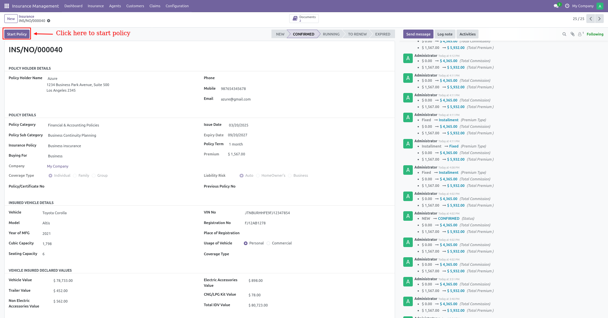Select HomeOwner's liability risk
608x318 pixels.
[x=258, y=176]
